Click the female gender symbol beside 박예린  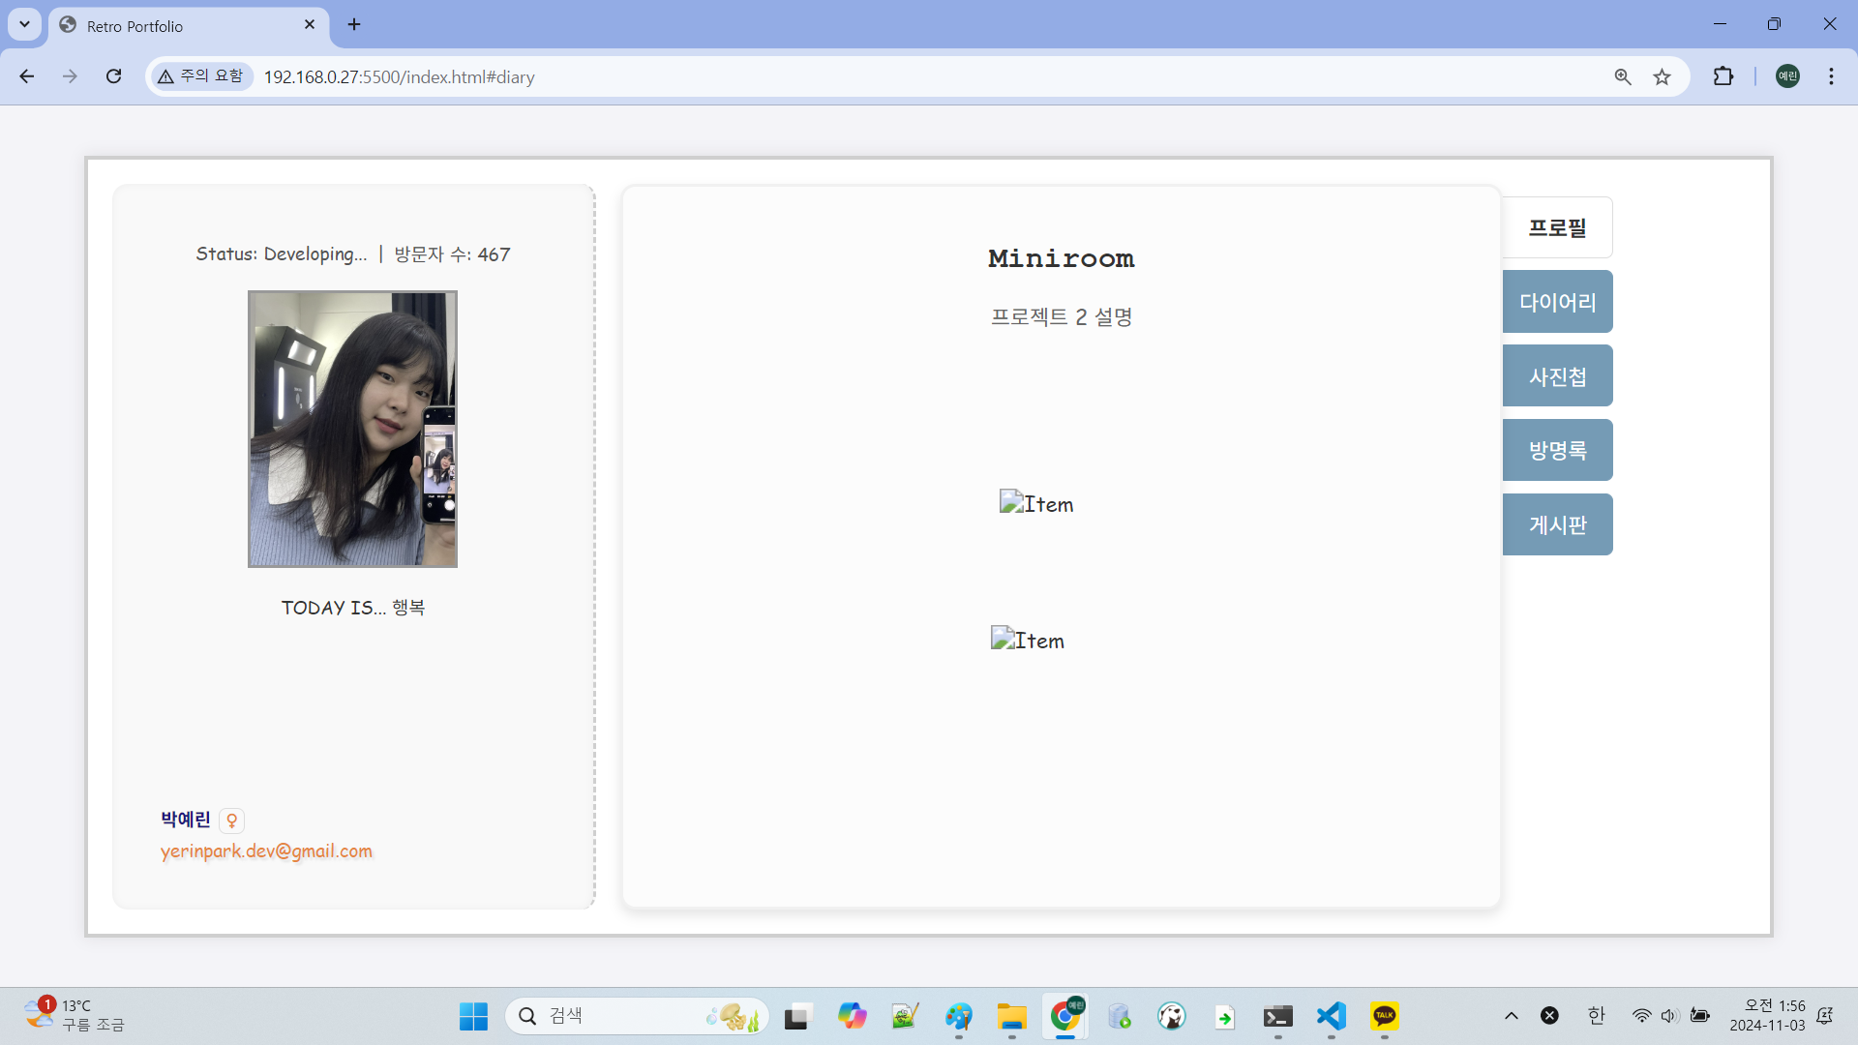tap(231, 821)
